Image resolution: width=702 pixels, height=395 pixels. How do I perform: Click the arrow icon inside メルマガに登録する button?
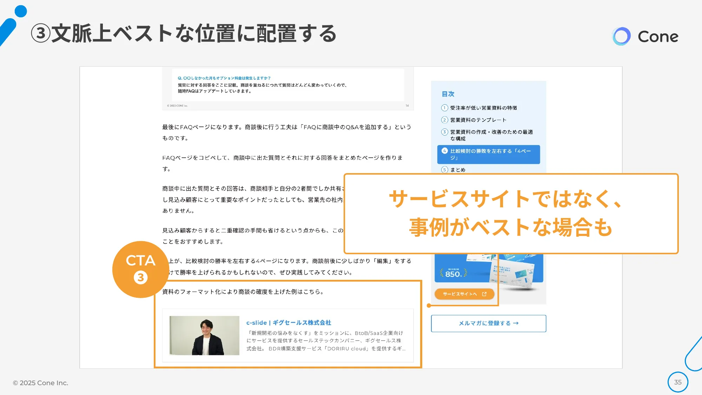tap(515, 323)
